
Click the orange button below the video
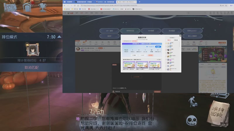[x=157, y=92]
